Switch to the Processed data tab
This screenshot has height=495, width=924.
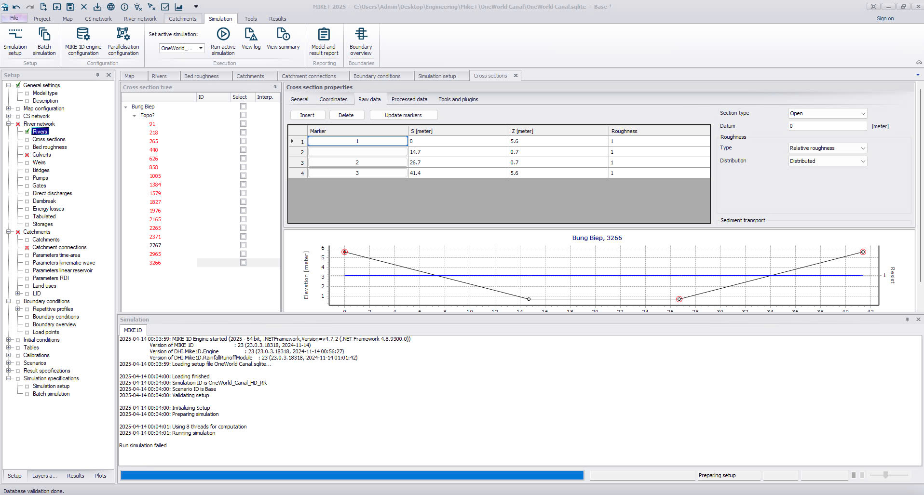[x=409, y=99]
